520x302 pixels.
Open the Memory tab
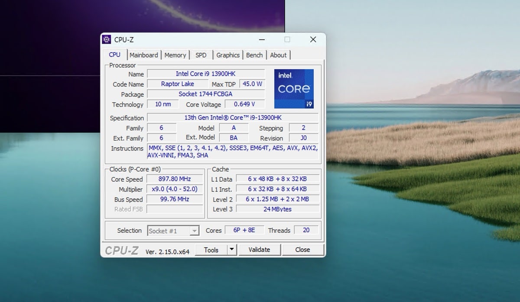tap(175, 55)
